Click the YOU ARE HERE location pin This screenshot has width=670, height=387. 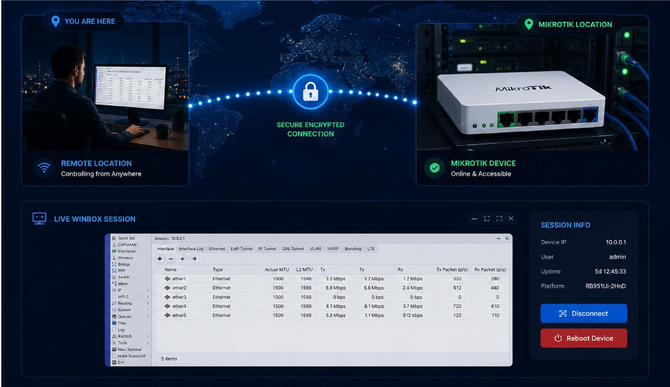56,21
